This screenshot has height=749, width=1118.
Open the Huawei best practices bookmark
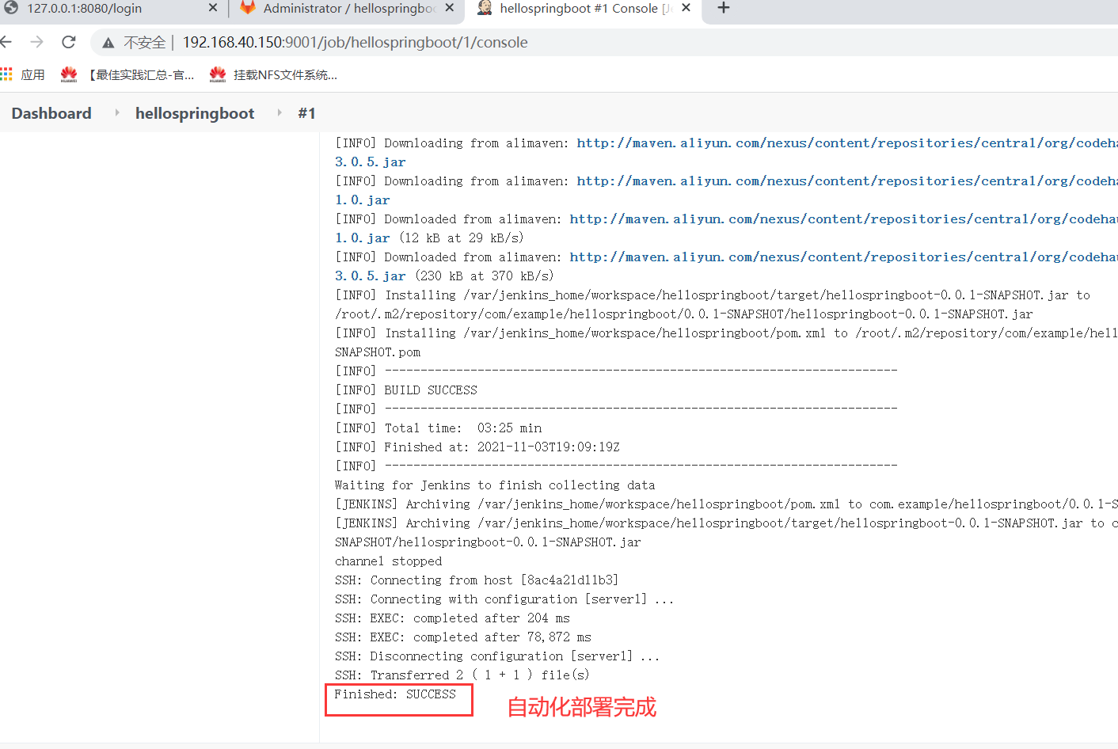(127, 74)
